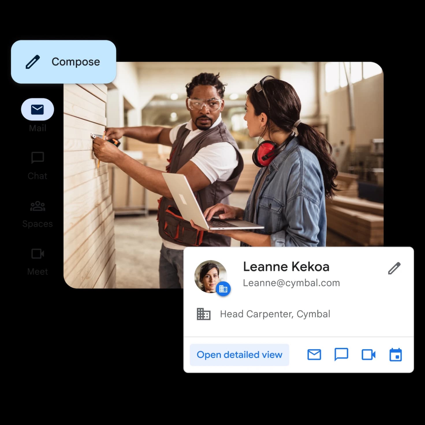Click Open detailed view
The image size is (425, 425).
coord(239,355)
